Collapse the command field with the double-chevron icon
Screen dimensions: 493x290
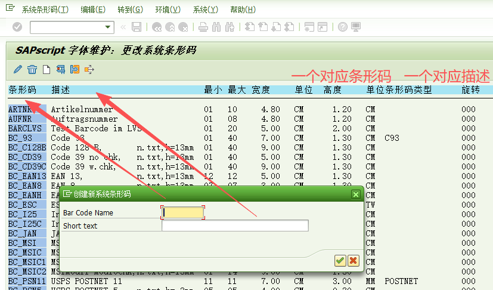123,27
